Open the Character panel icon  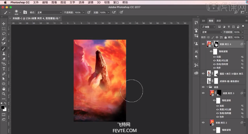(x=196, y=51)
